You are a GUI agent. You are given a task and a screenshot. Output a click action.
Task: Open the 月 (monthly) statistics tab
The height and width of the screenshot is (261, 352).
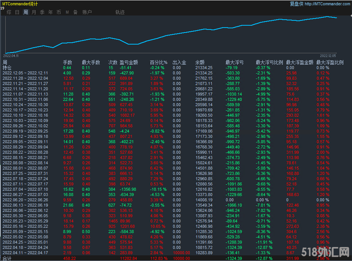(34, 12)
